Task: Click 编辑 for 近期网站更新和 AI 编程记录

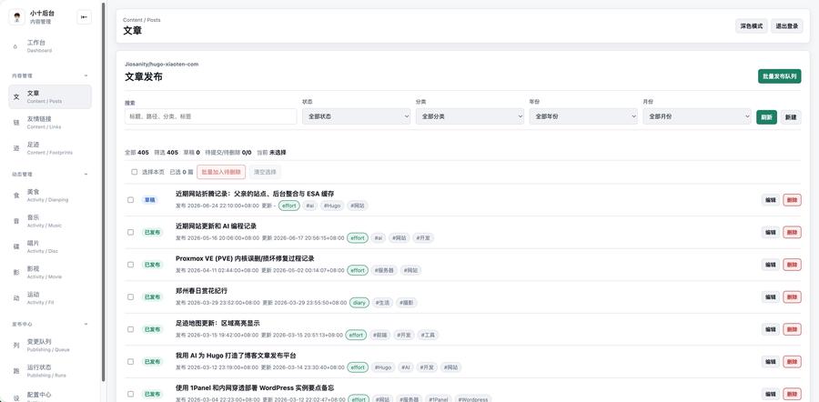Action: point(771,232)
